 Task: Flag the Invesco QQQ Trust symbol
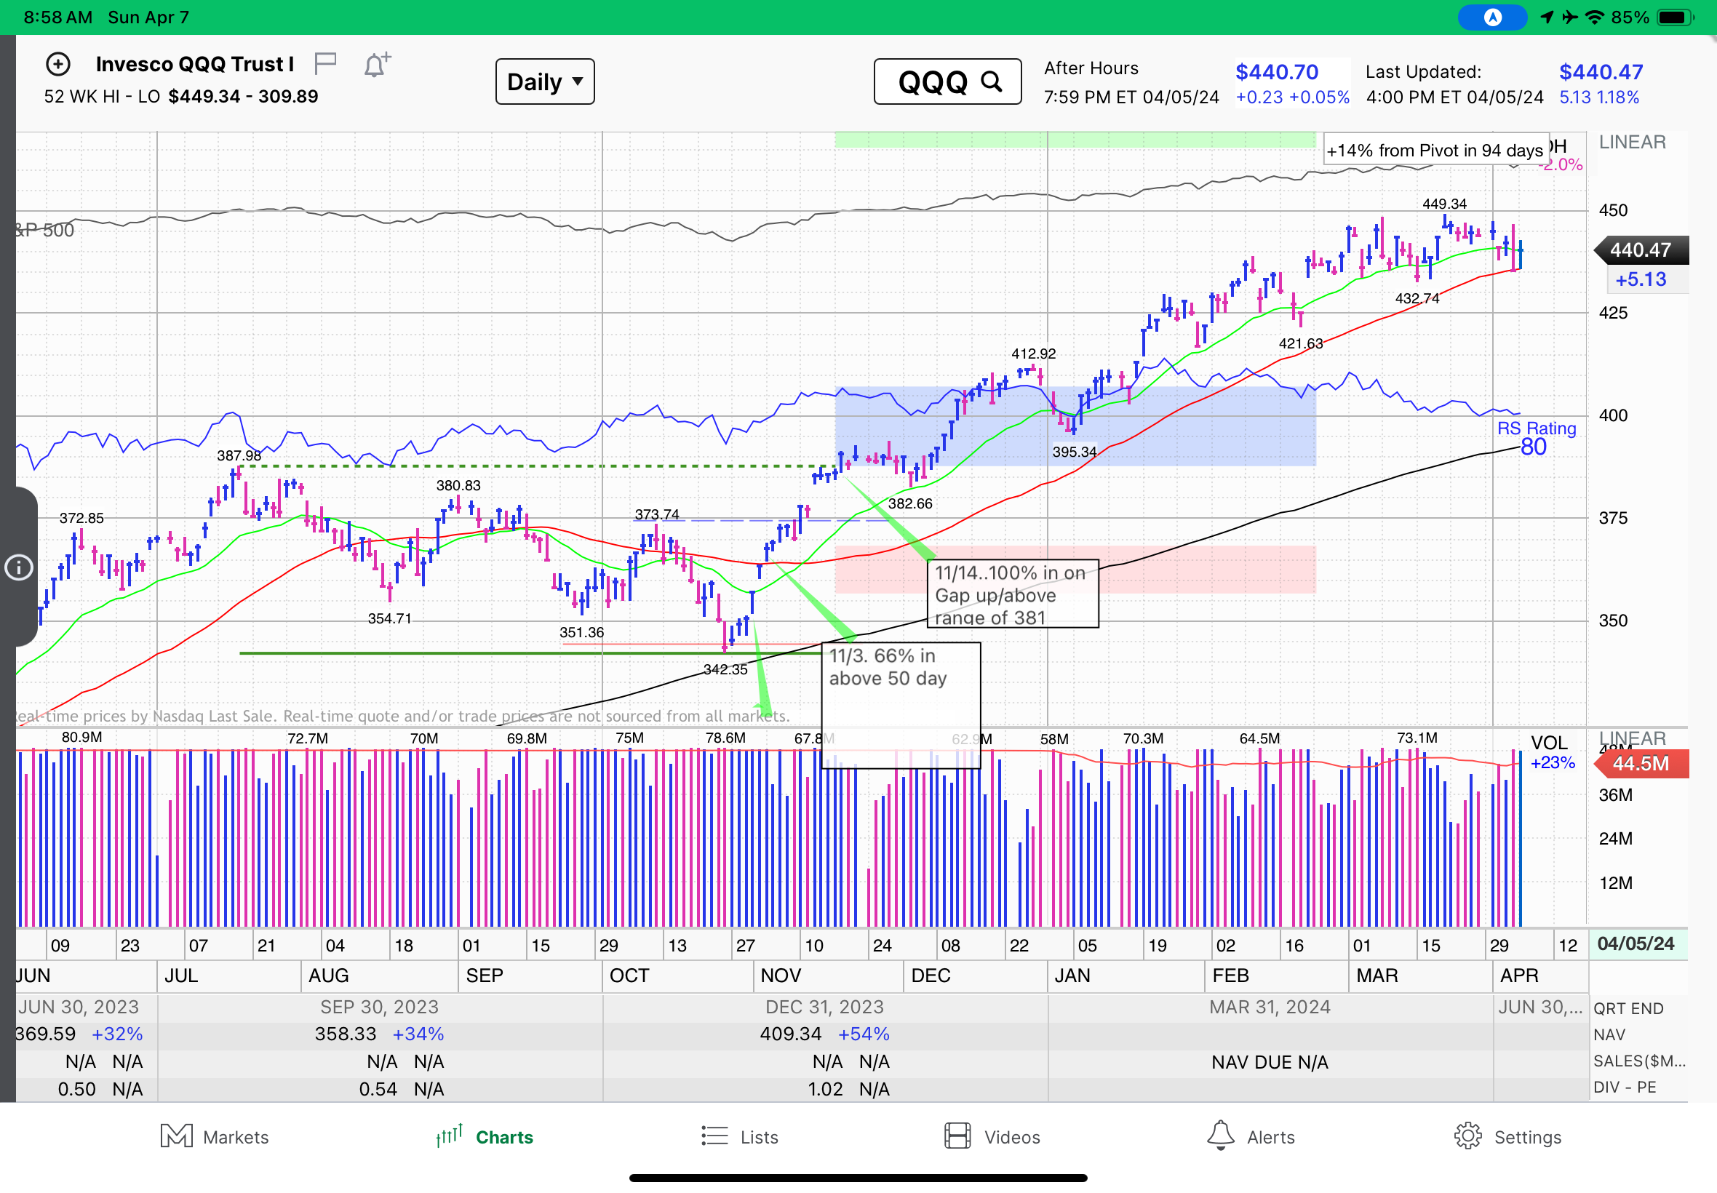click(325, 63)
